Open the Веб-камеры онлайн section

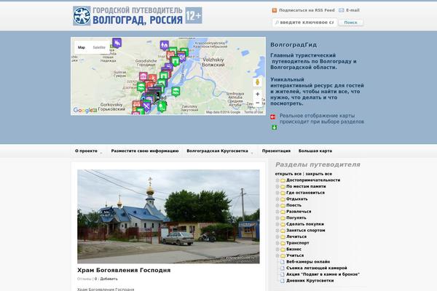(308, 262)
